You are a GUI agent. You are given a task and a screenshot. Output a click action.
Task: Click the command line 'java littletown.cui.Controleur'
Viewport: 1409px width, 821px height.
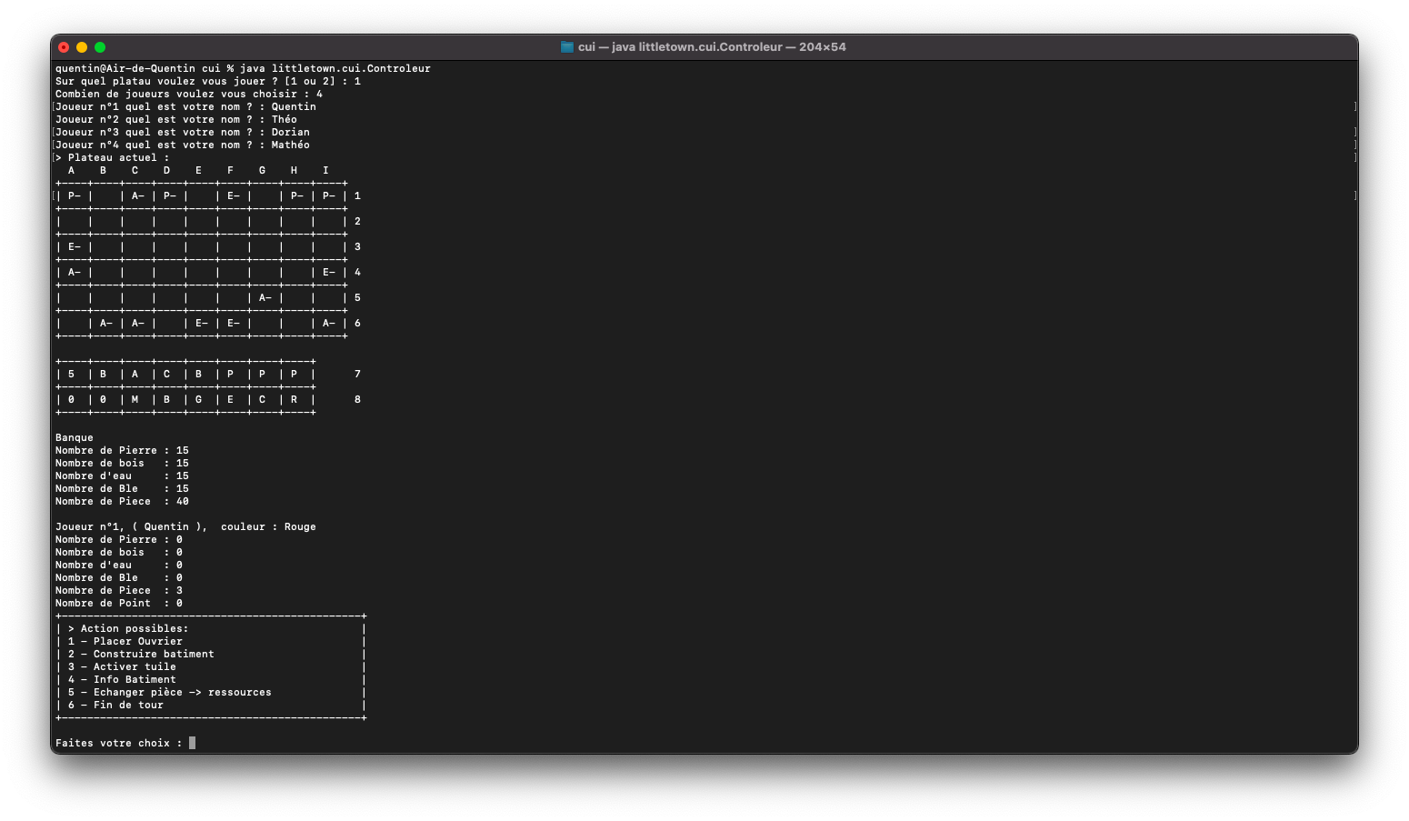point(335,68)
